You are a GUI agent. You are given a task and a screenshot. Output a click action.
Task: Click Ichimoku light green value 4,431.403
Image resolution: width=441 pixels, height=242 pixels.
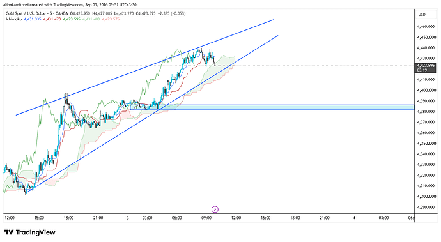(91, 19)
